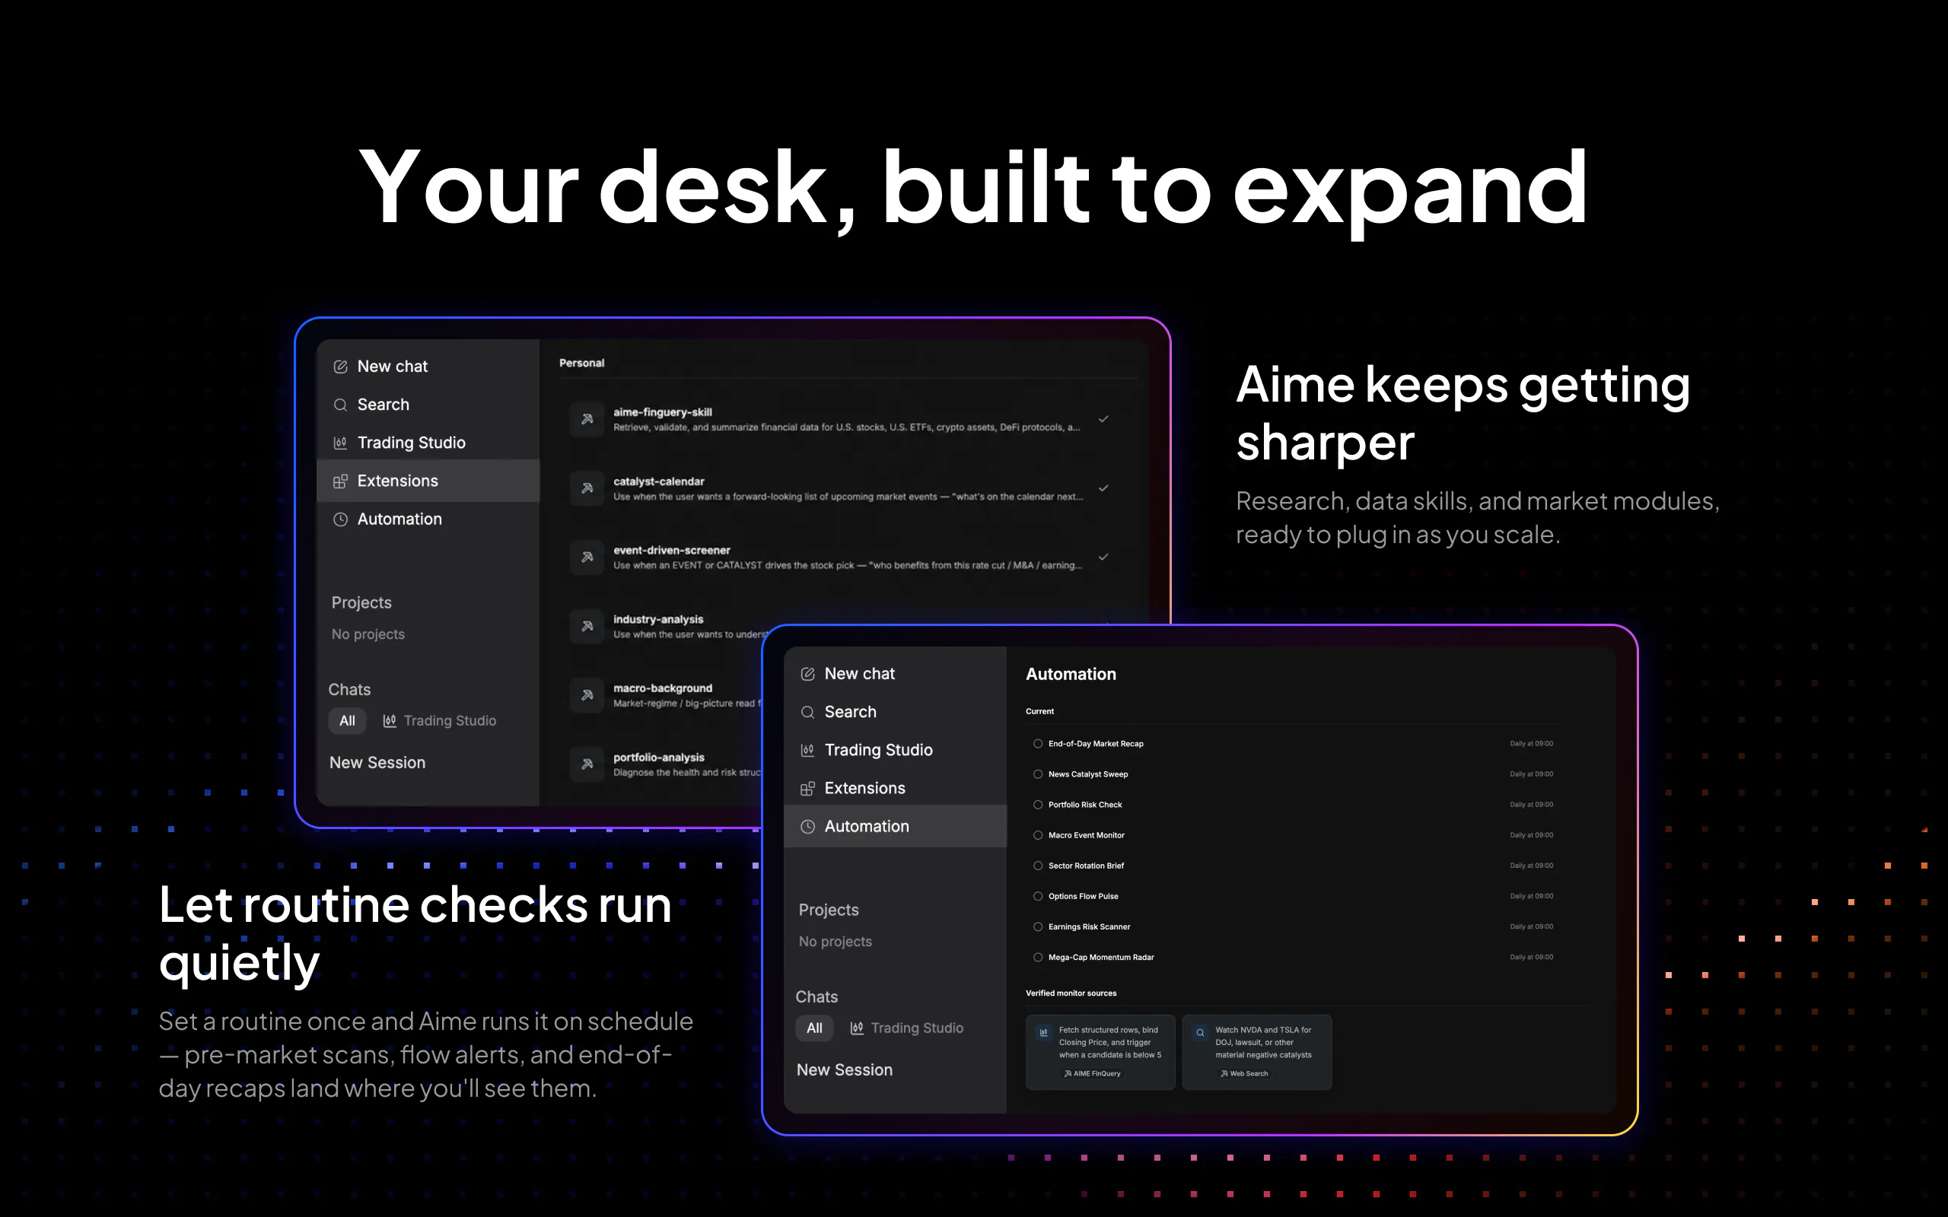Open the event-driven-screener skill icon tile
The height and width of the screenshot is (1217, 1948).
[587, 557]
